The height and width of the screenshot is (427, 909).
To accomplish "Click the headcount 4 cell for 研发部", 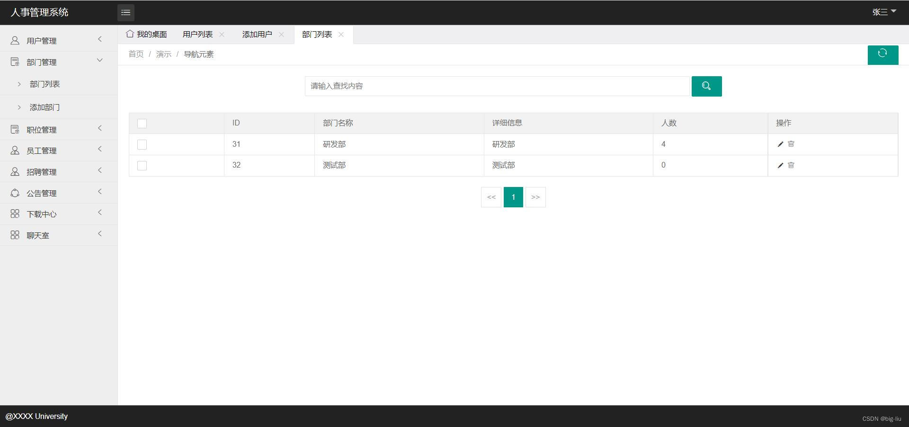I will click(710, 144).
